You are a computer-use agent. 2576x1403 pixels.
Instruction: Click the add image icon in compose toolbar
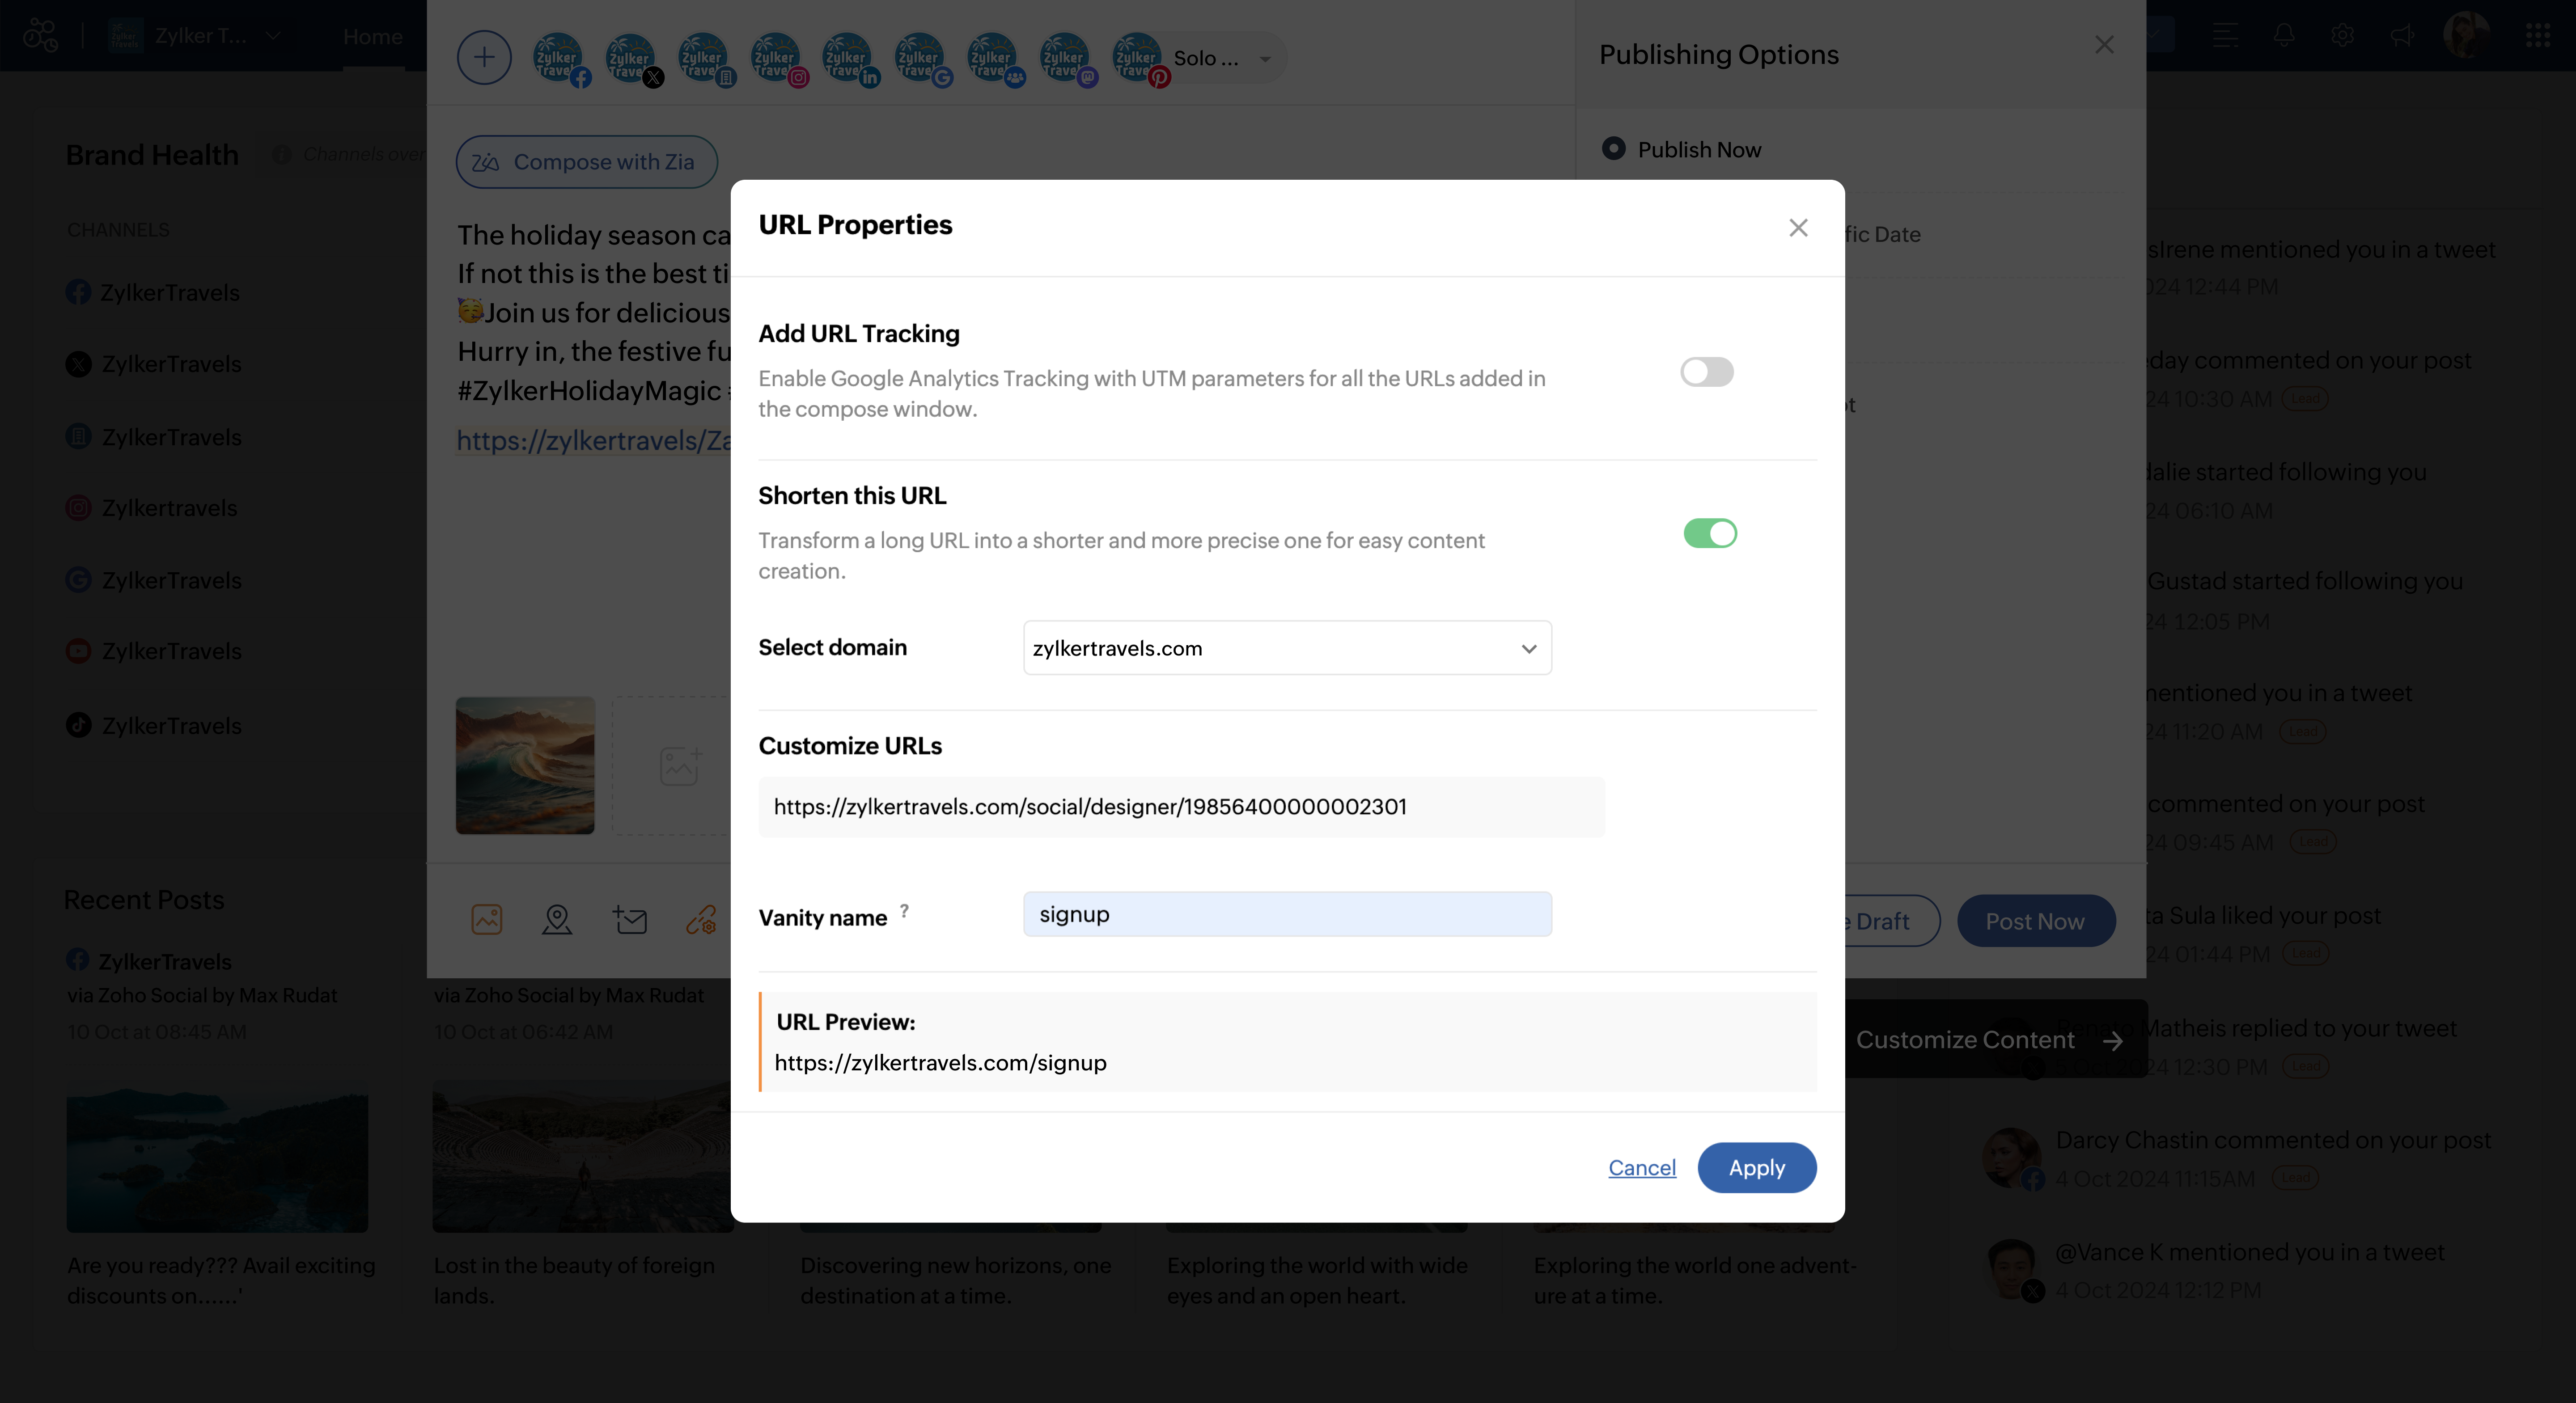[x=487, y=919]
